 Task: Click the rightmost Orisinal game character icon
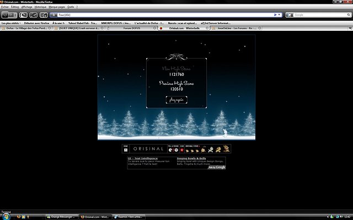(226, 149)
